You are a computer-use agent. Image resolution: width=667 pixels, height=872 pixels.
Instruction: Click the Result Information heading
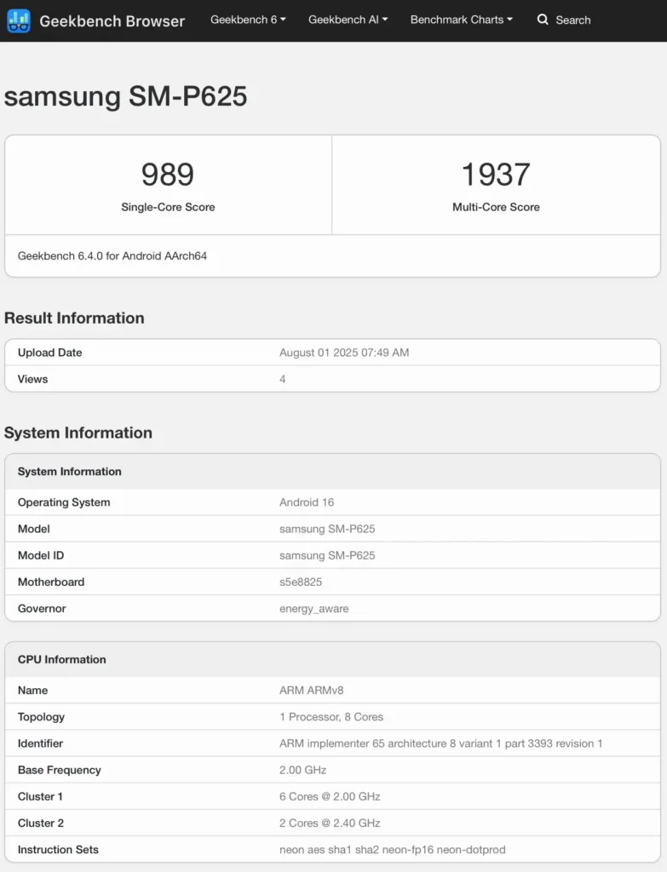pos(74,318)
